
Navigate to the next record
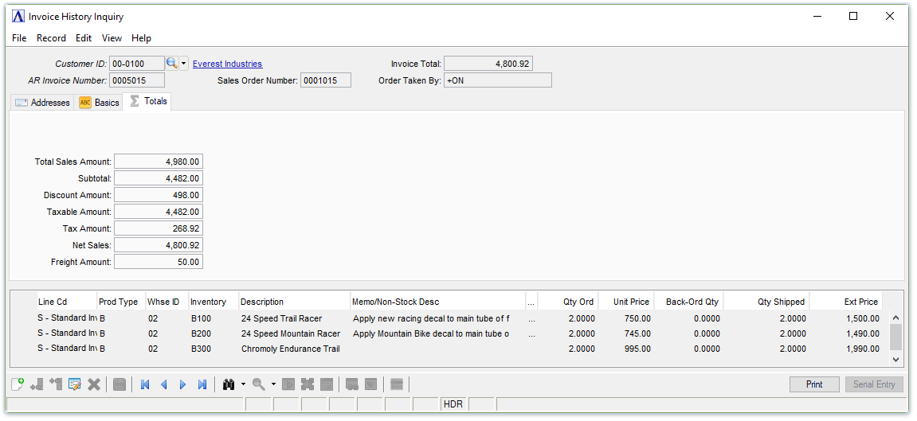tap(182, 384)
